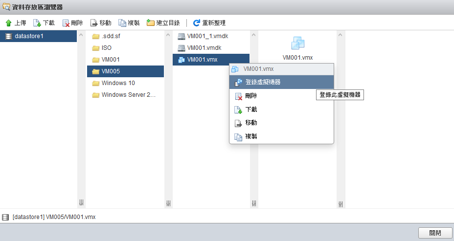Image resolution: width=454 pixels, height=241 pixels.
Task: Choose 刪除 from the context menu
Action: 281,96
